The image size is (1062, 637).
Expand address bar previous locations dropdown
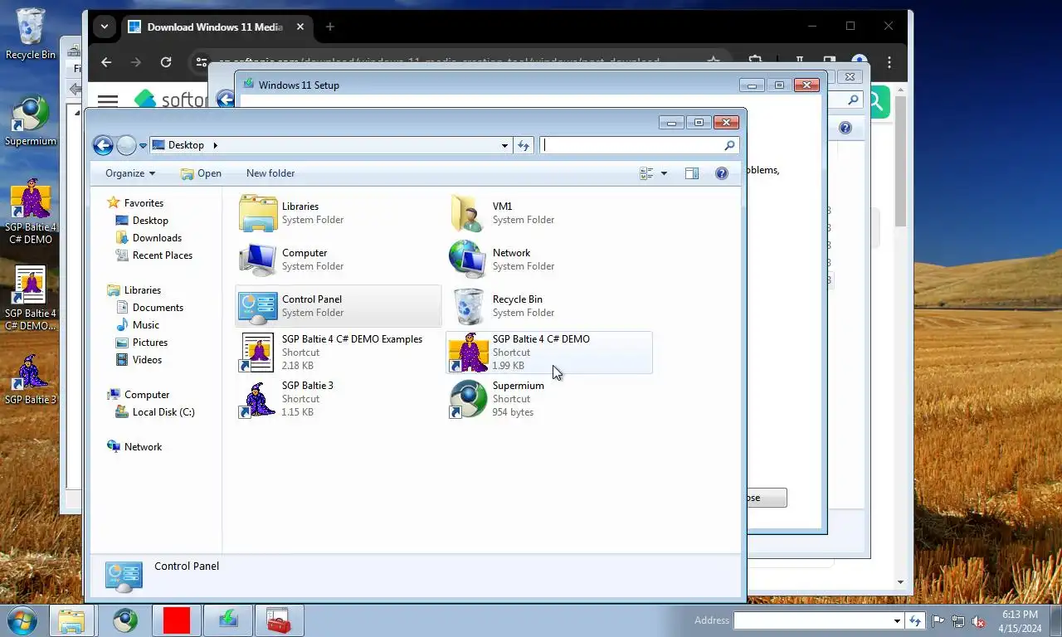tap(504, 145)
